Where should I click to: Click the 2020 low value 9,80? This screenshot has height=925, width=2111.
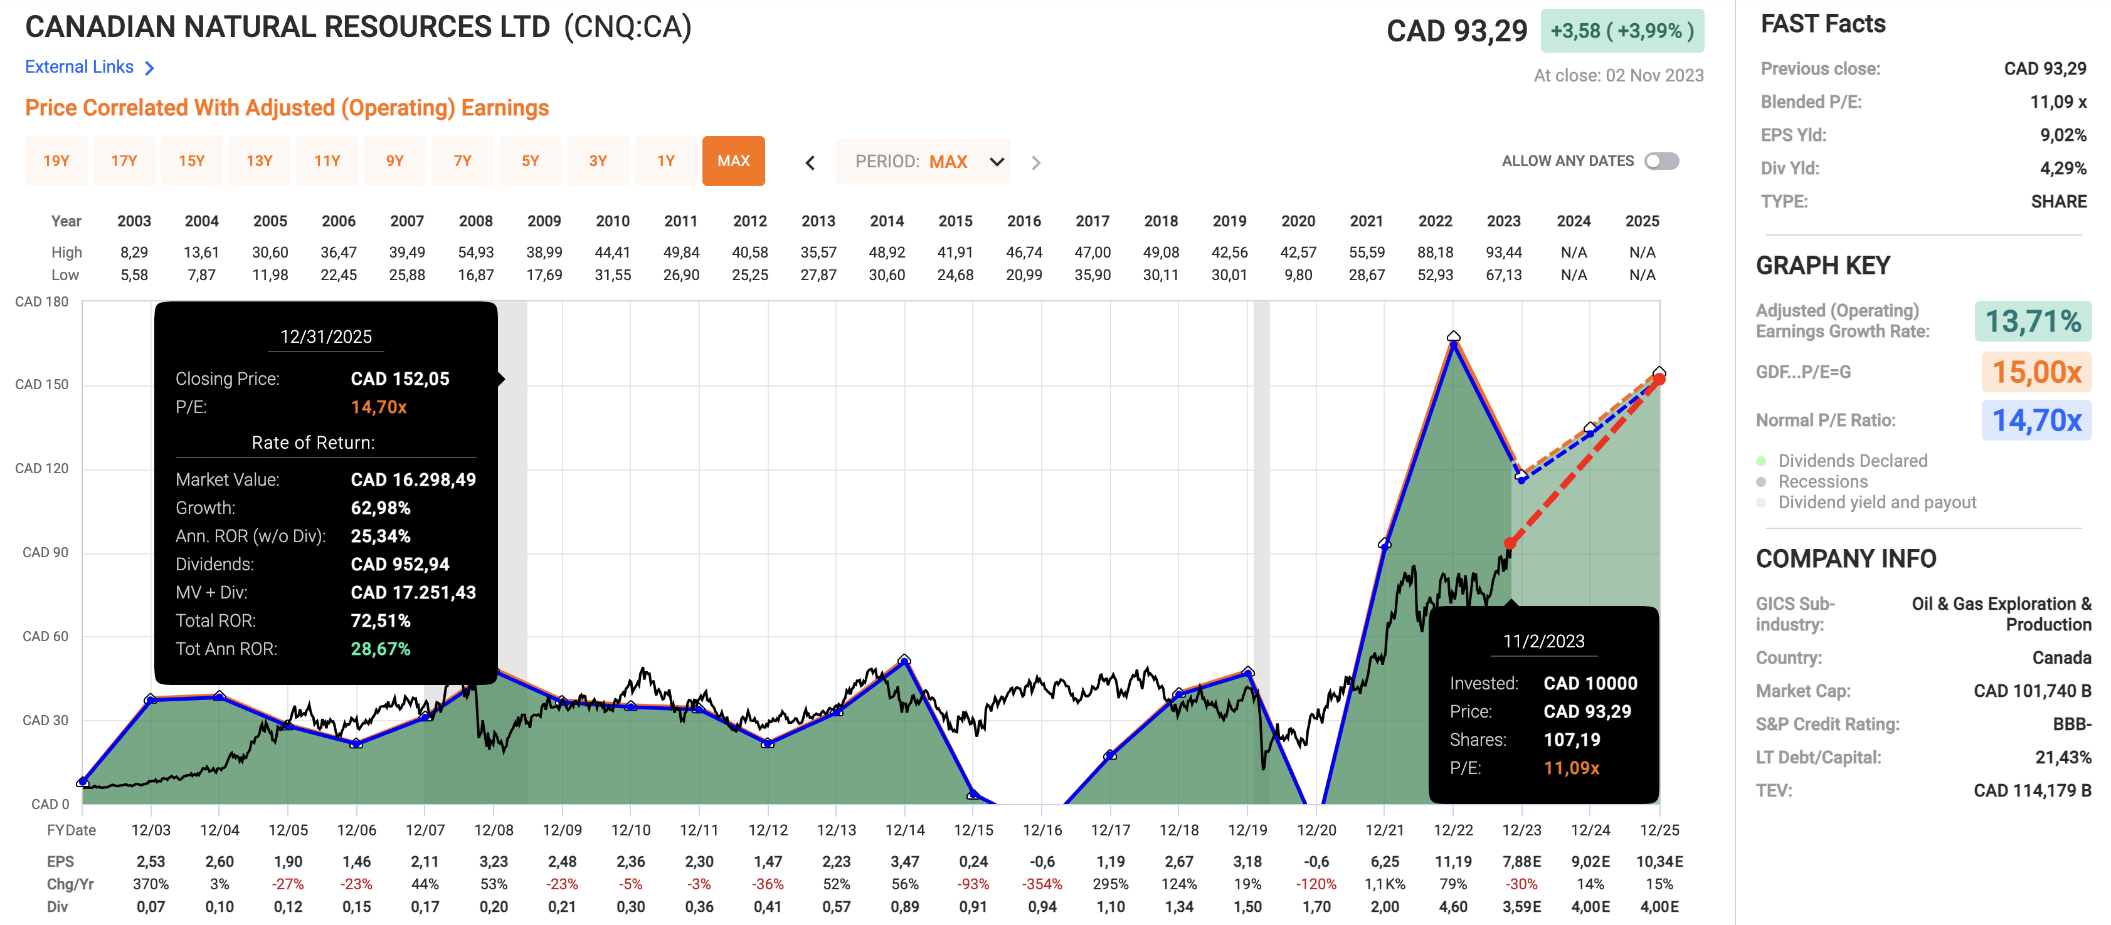click(1298, 275)
